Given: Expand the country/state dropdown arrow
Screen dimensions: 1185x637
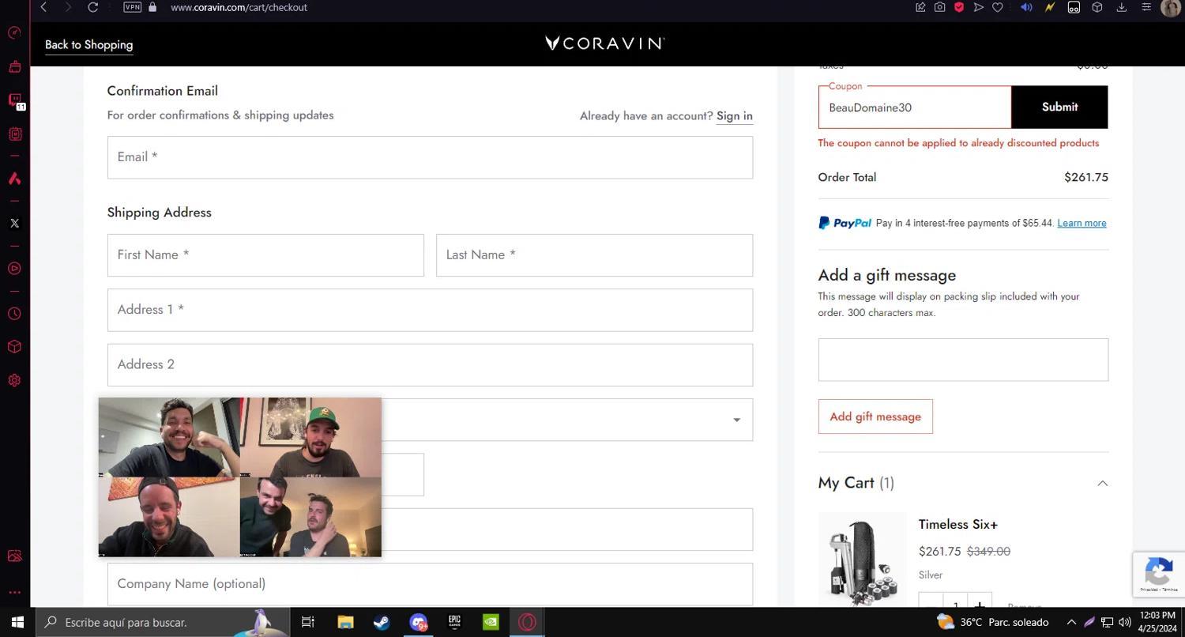Looking at the screenshot, I should [736, 420].
